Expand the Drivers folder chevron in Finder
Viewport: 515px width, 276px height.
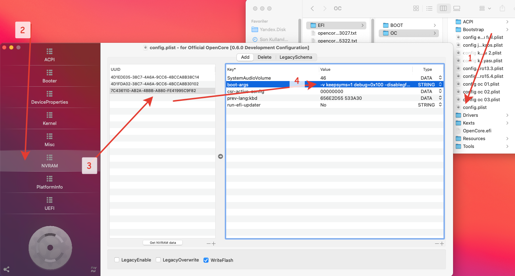point(508,115)
